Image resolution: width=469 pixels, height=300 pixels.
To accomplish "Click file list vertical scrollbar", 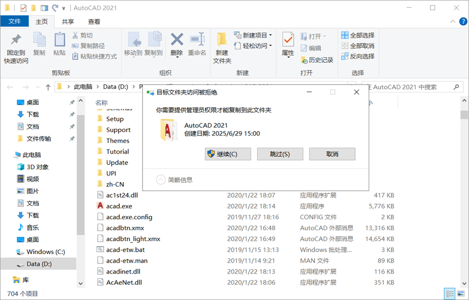I will tap(464, 115).
